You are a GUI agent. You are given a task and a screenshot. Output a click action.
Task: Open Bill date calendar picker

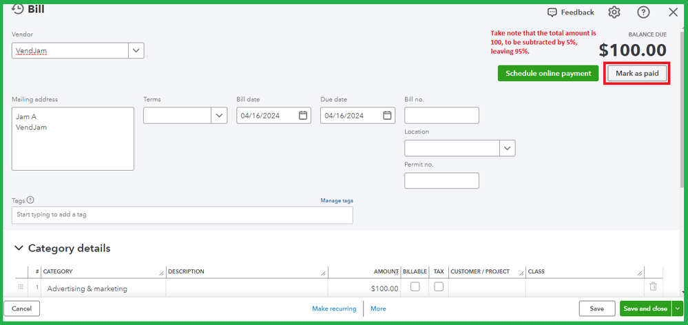[303, 116]
